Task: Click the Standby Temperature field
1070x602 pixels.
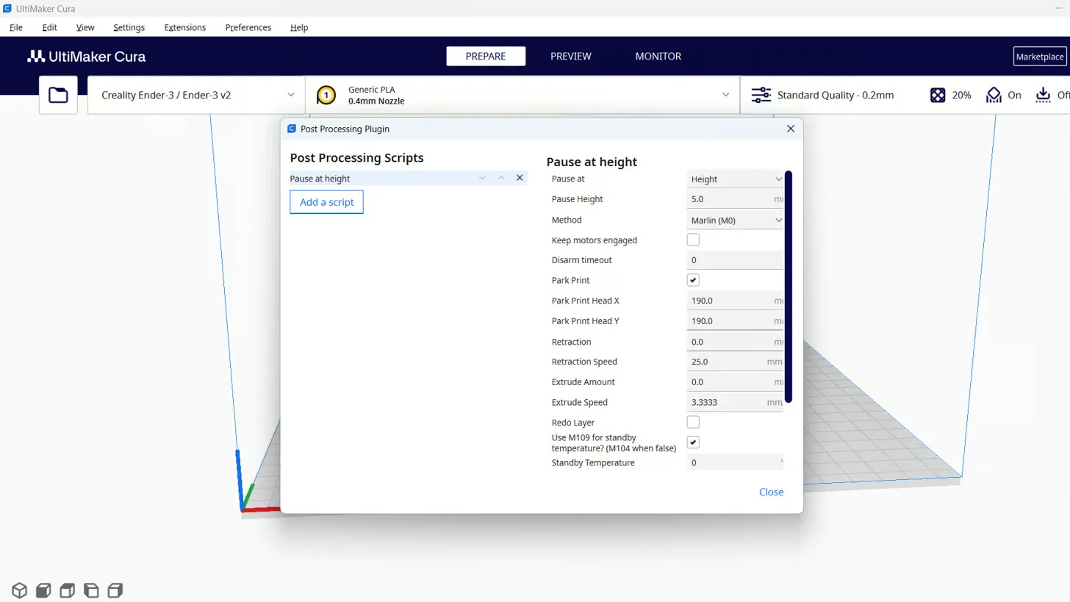Action: [x=735, y=462]
